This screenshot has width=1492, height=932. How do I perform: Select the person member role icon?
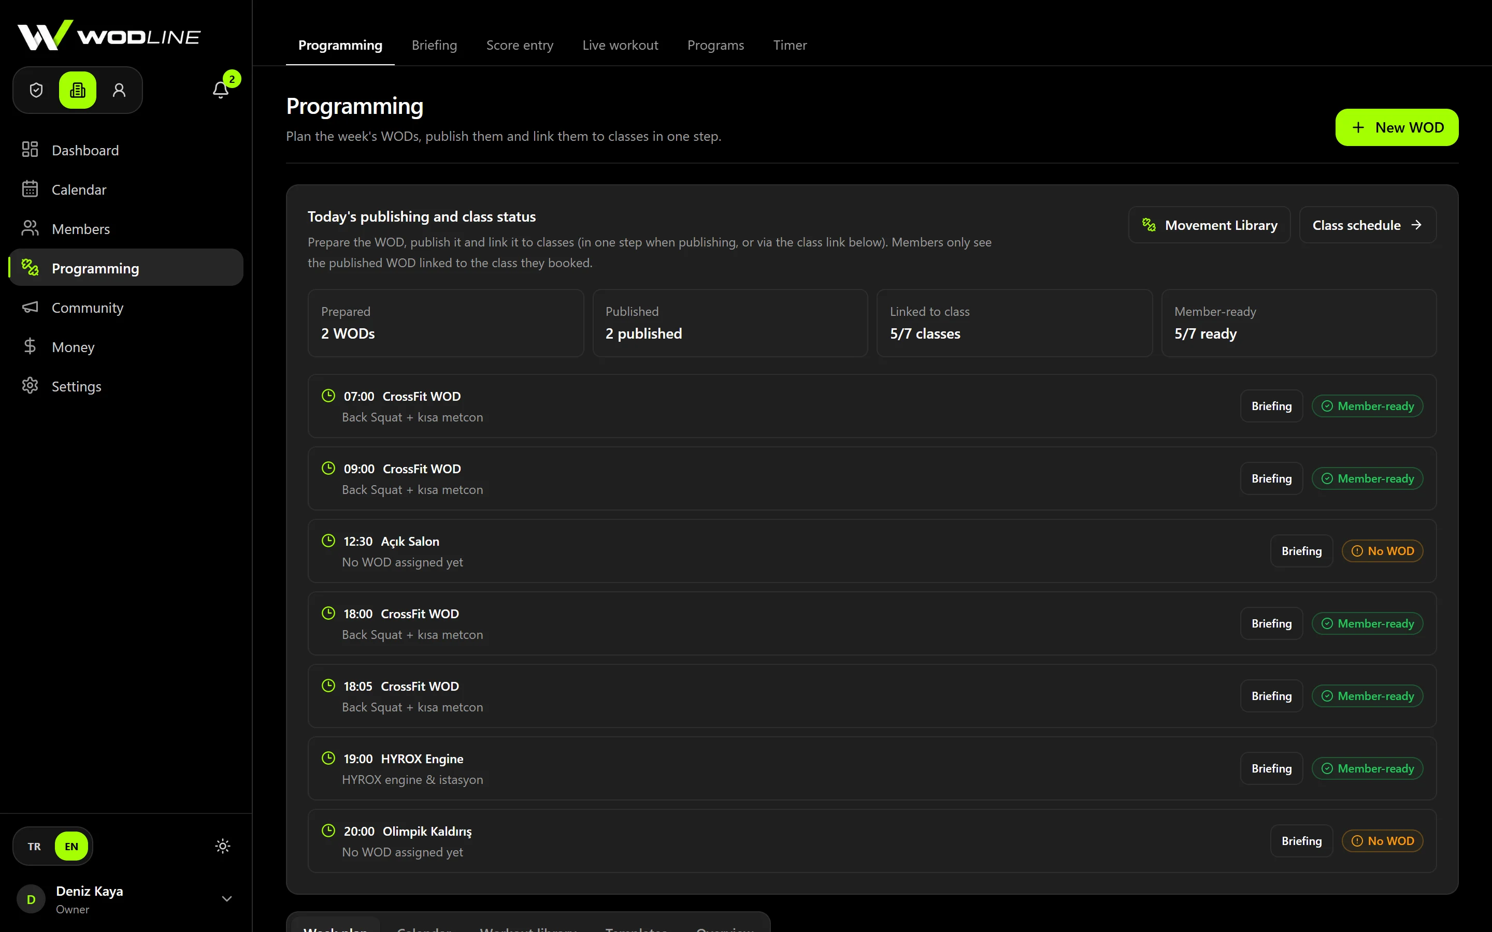pos(119,90)
